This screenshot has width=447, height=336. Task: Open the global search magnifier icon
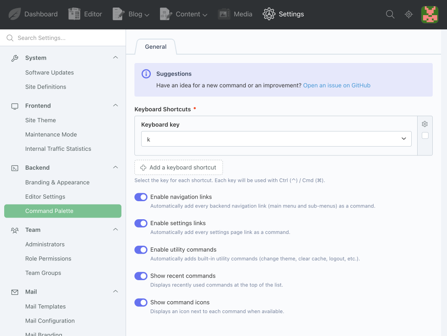click(x=390, y=14)
